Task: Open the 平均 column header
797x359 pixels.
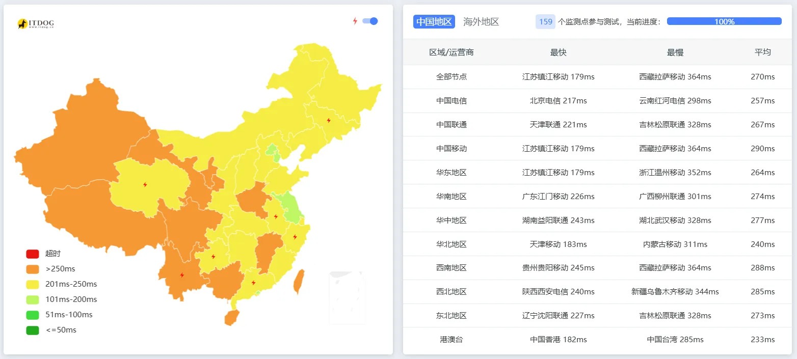Action: pyautogui.click(x=763, y=51)
